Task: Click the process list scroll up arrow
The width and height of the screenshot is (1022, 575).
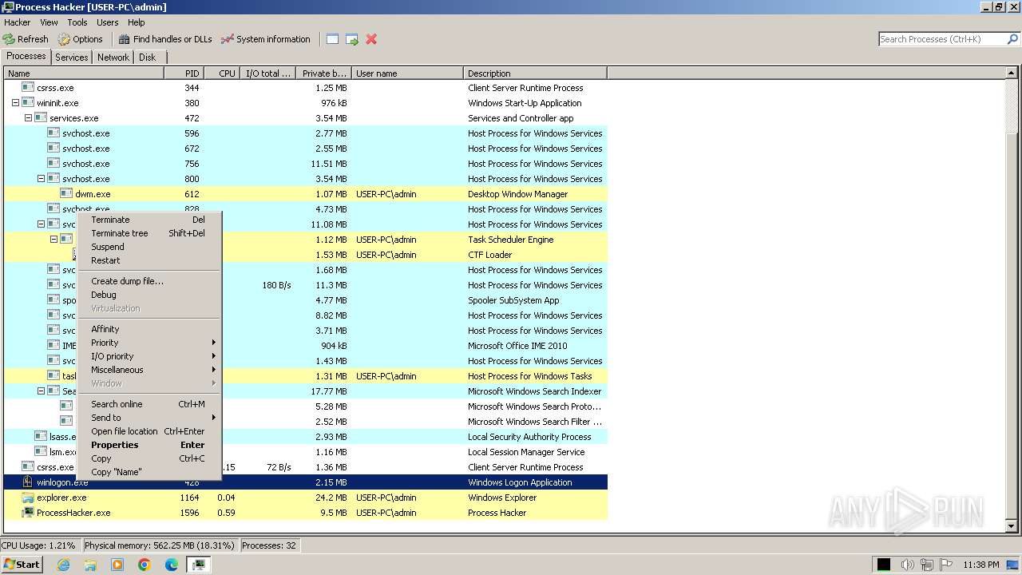Action: tap(1012, 73)
